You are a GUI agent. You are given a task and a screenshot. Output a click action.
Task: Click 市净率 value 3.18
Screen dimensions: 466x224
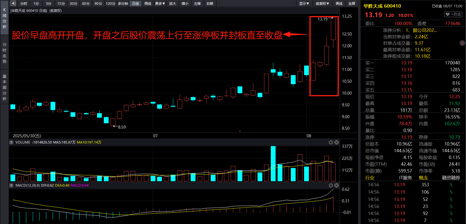coord(456,171)
